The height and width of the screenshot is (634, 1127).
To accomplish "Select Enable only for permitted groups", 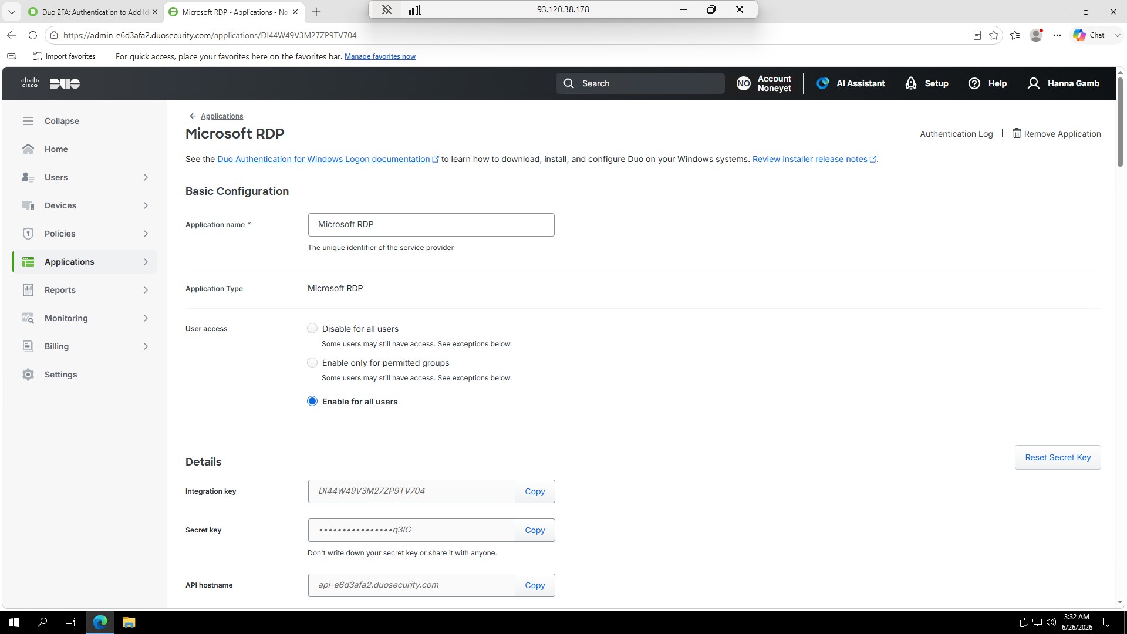I will coord(312,363).
